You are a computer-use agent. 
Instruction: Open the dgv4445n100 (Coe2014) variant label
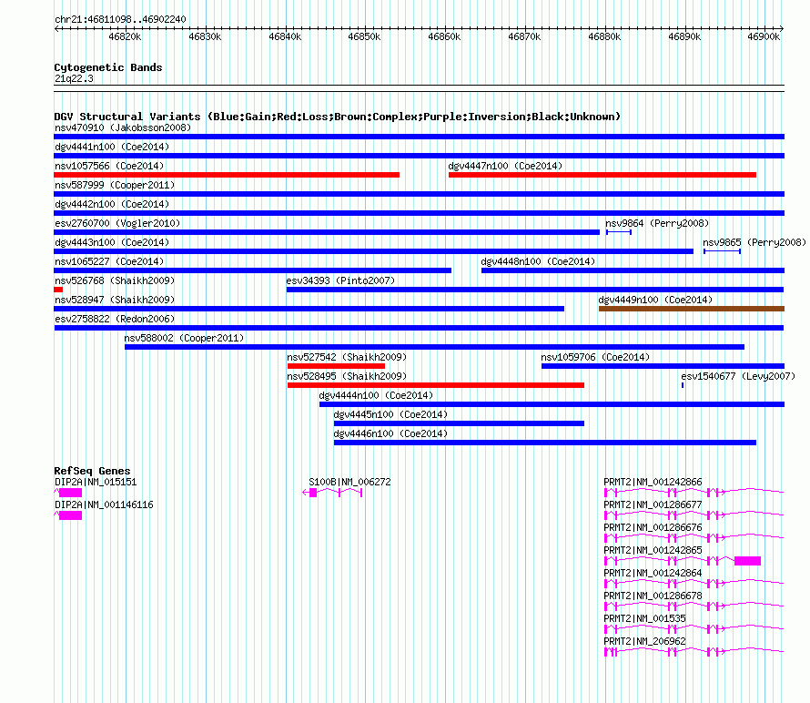pyautogui.click(x=390, y=414)
